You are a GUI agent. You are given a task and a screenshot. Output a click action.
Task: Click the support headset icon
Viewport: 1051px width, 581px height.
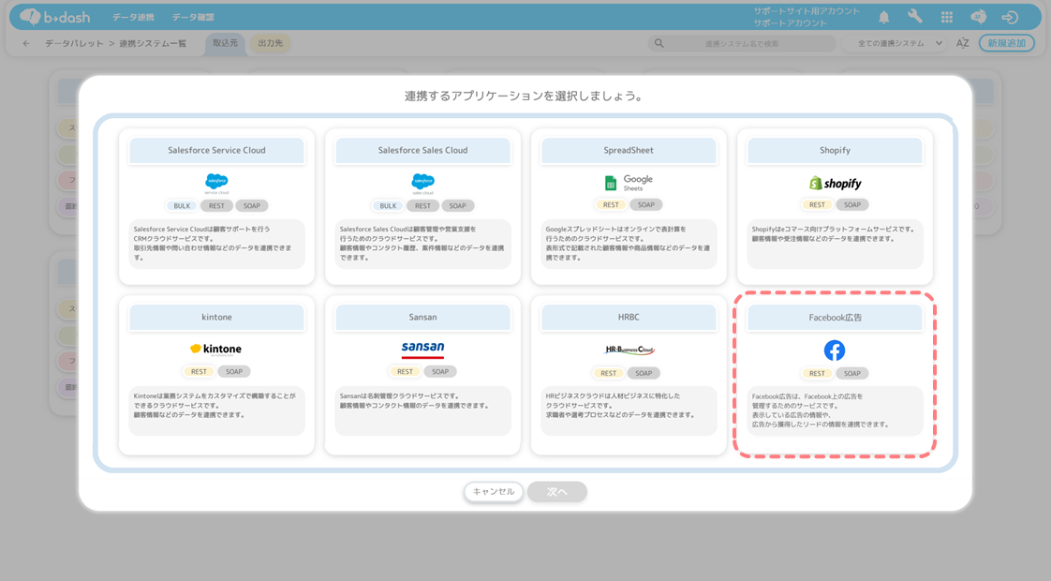978,17
